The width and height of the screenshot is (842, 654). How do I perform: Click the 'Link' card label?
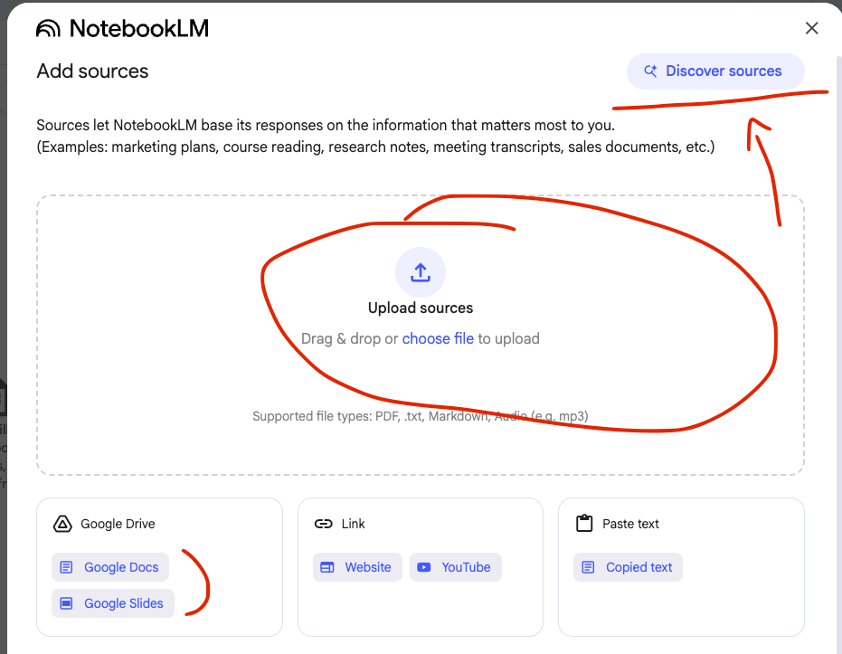pyautogui.click(x=353, y=524)
